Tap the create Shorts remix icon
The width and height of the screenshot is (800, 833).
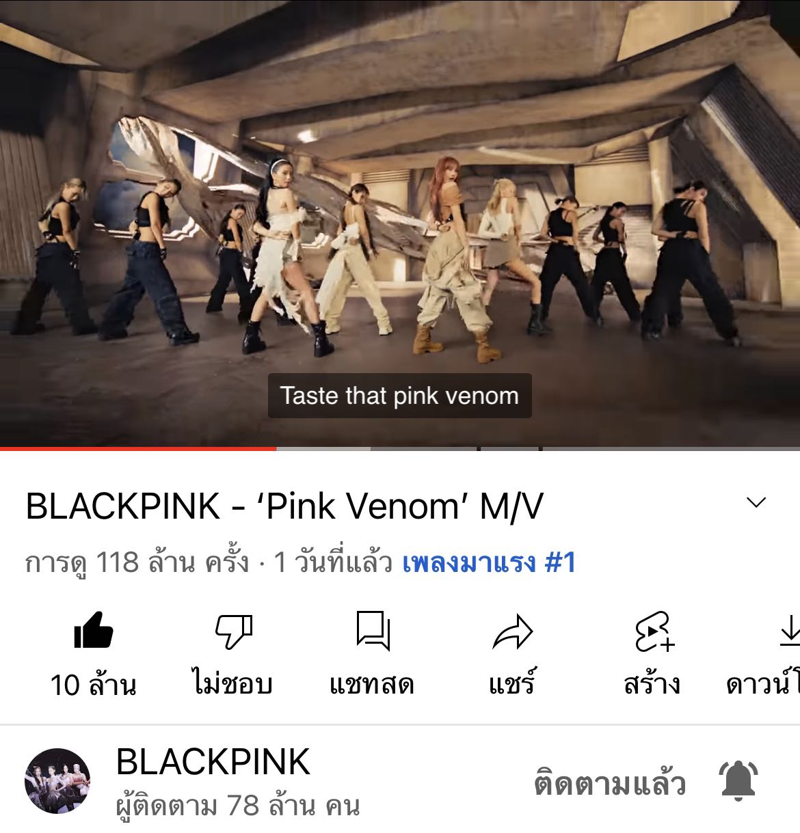click(x=654, y=631)
